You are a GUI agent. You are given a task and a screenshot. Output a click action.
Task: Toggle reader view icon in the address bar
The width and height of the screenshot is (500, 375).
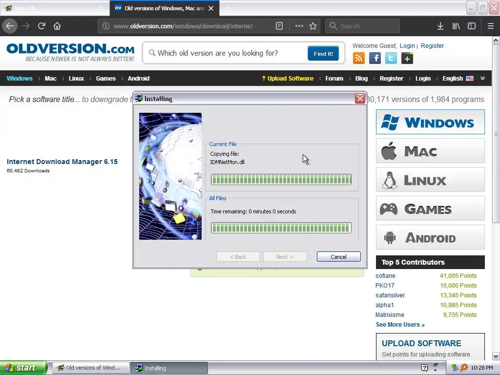pos(279,26)
